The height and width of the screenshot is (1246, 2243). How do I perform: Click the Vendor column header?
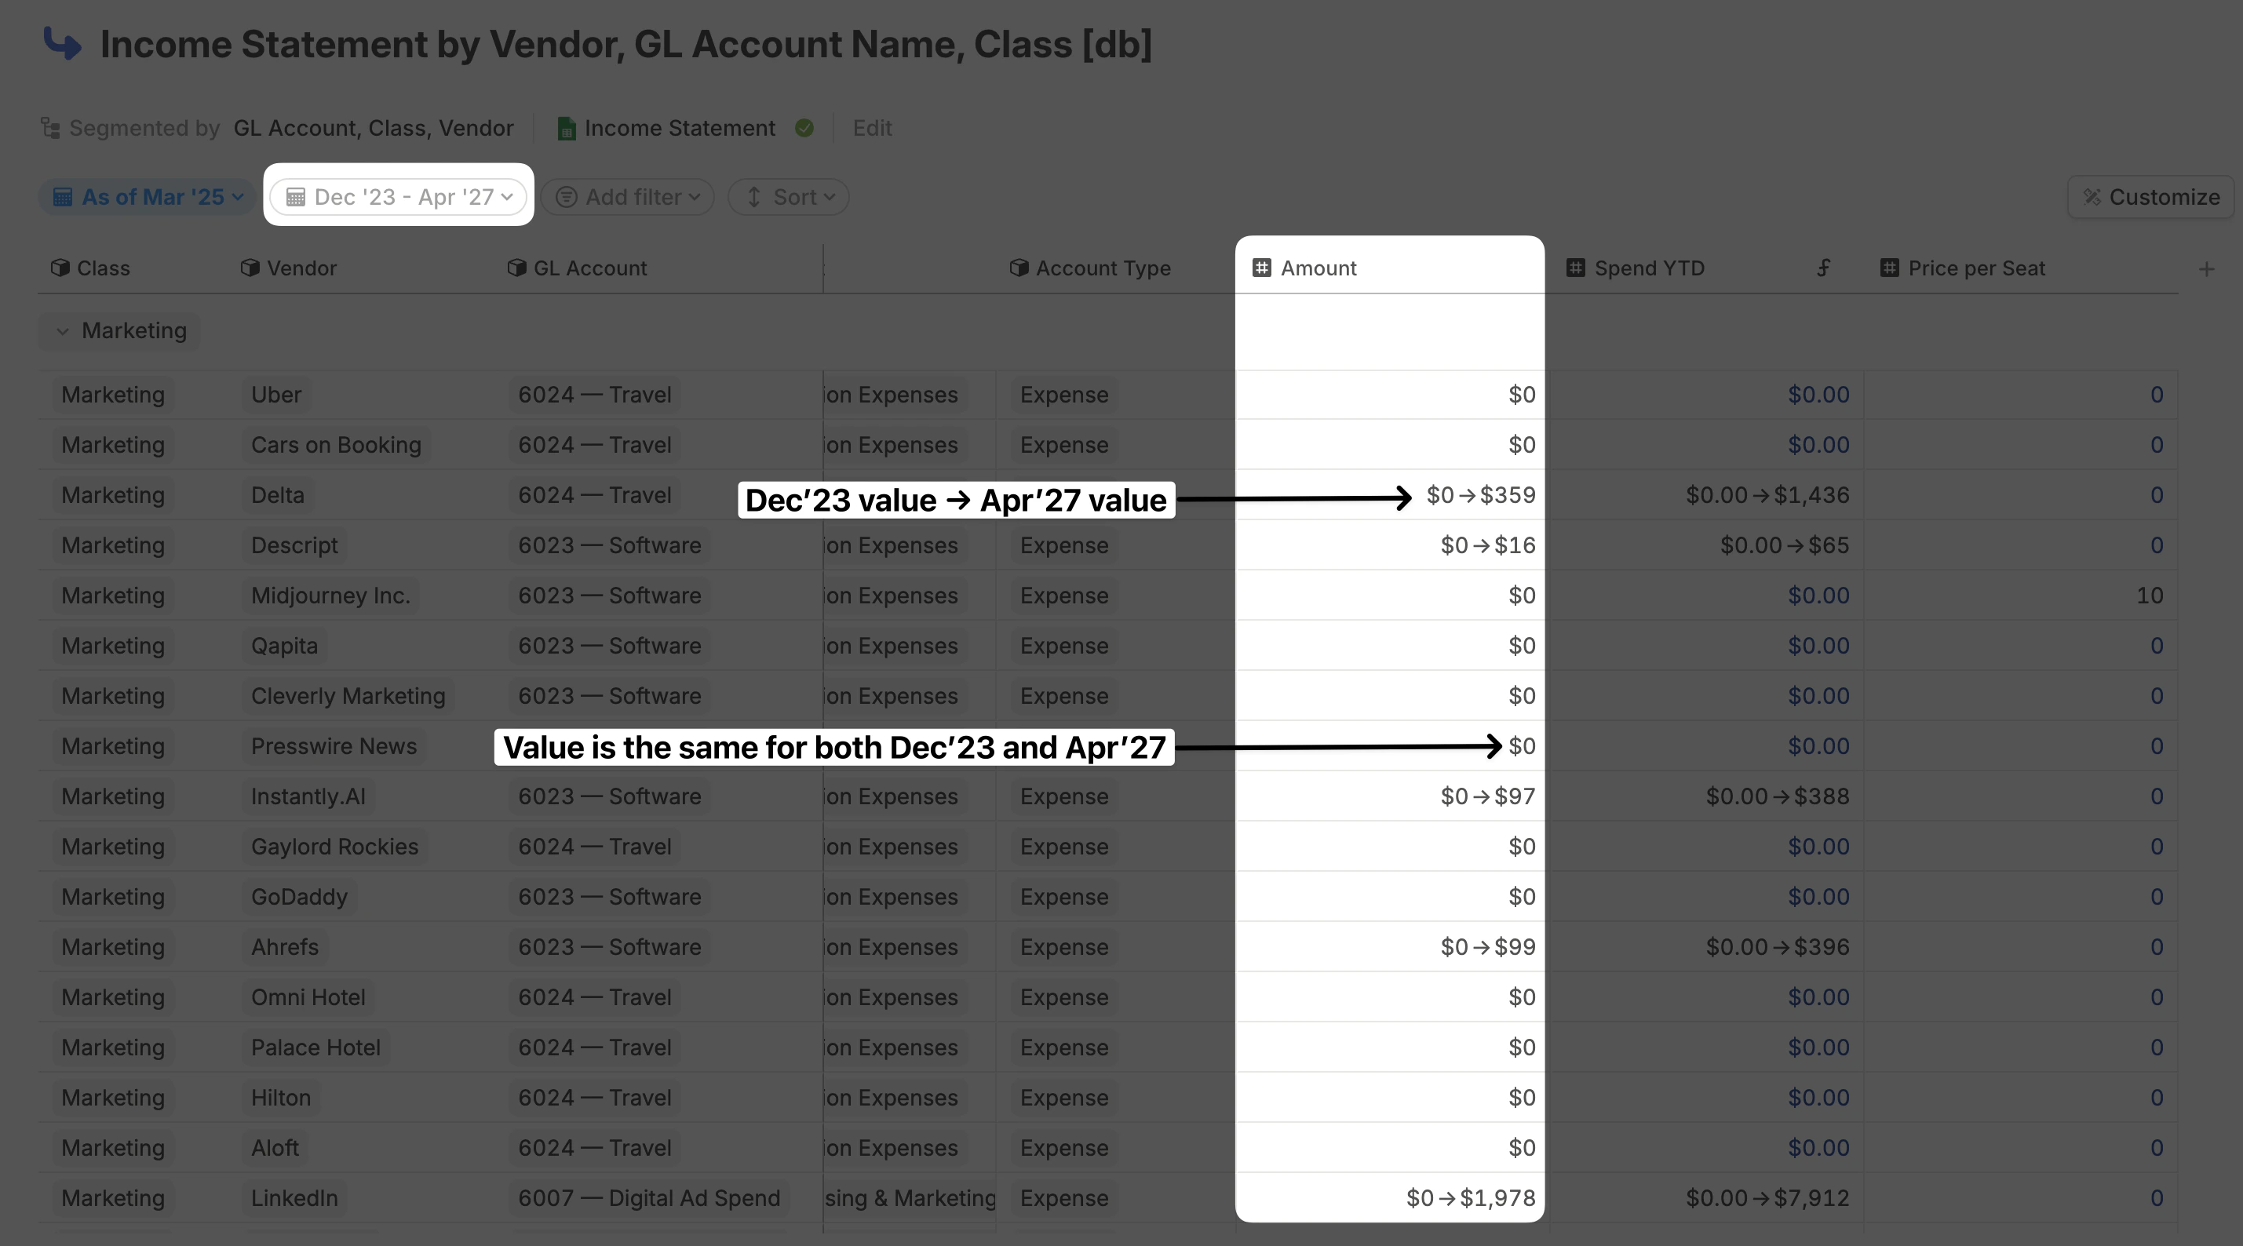(301, 268)
